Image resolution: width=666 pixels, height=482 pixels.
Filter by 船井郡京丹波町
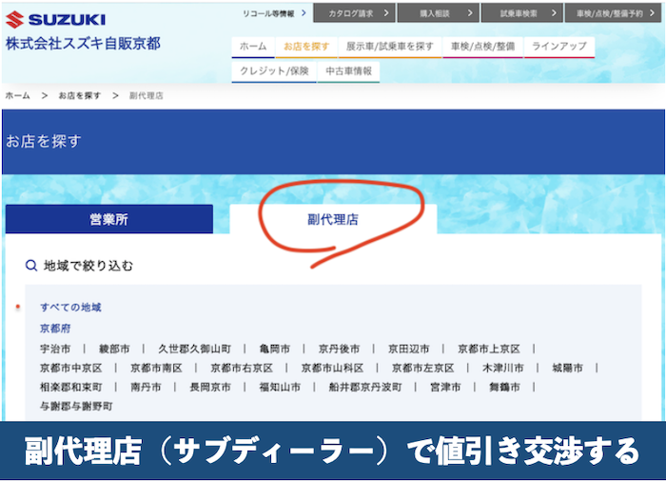coord(365,387)
